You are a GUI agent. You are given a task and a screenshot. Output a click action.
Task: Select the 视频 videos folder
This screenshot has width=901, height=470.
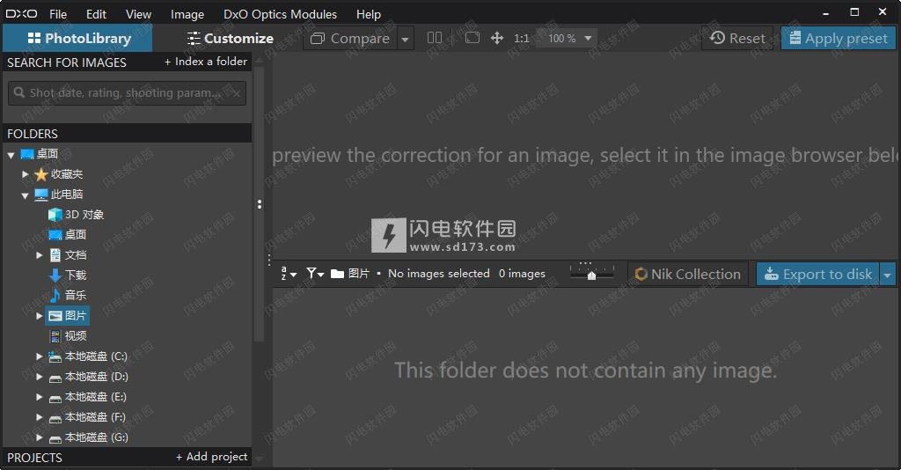pyautogui.click(x=68, y=335)
